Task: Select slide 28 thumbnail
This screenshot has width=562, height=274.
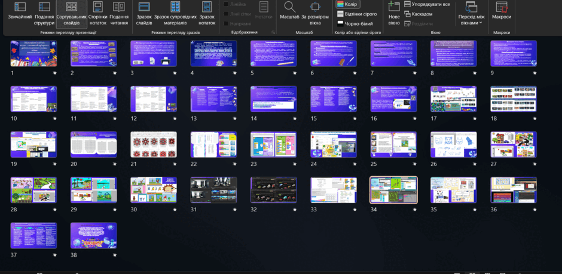Action: tap(33, 190)
